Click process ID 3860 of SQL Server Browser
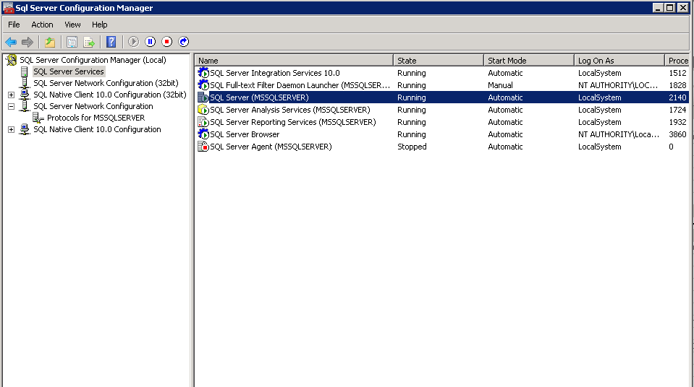Image resolution: width=694 pixels, height=387 pixels. pyautogui.click(x=677, y=134)
